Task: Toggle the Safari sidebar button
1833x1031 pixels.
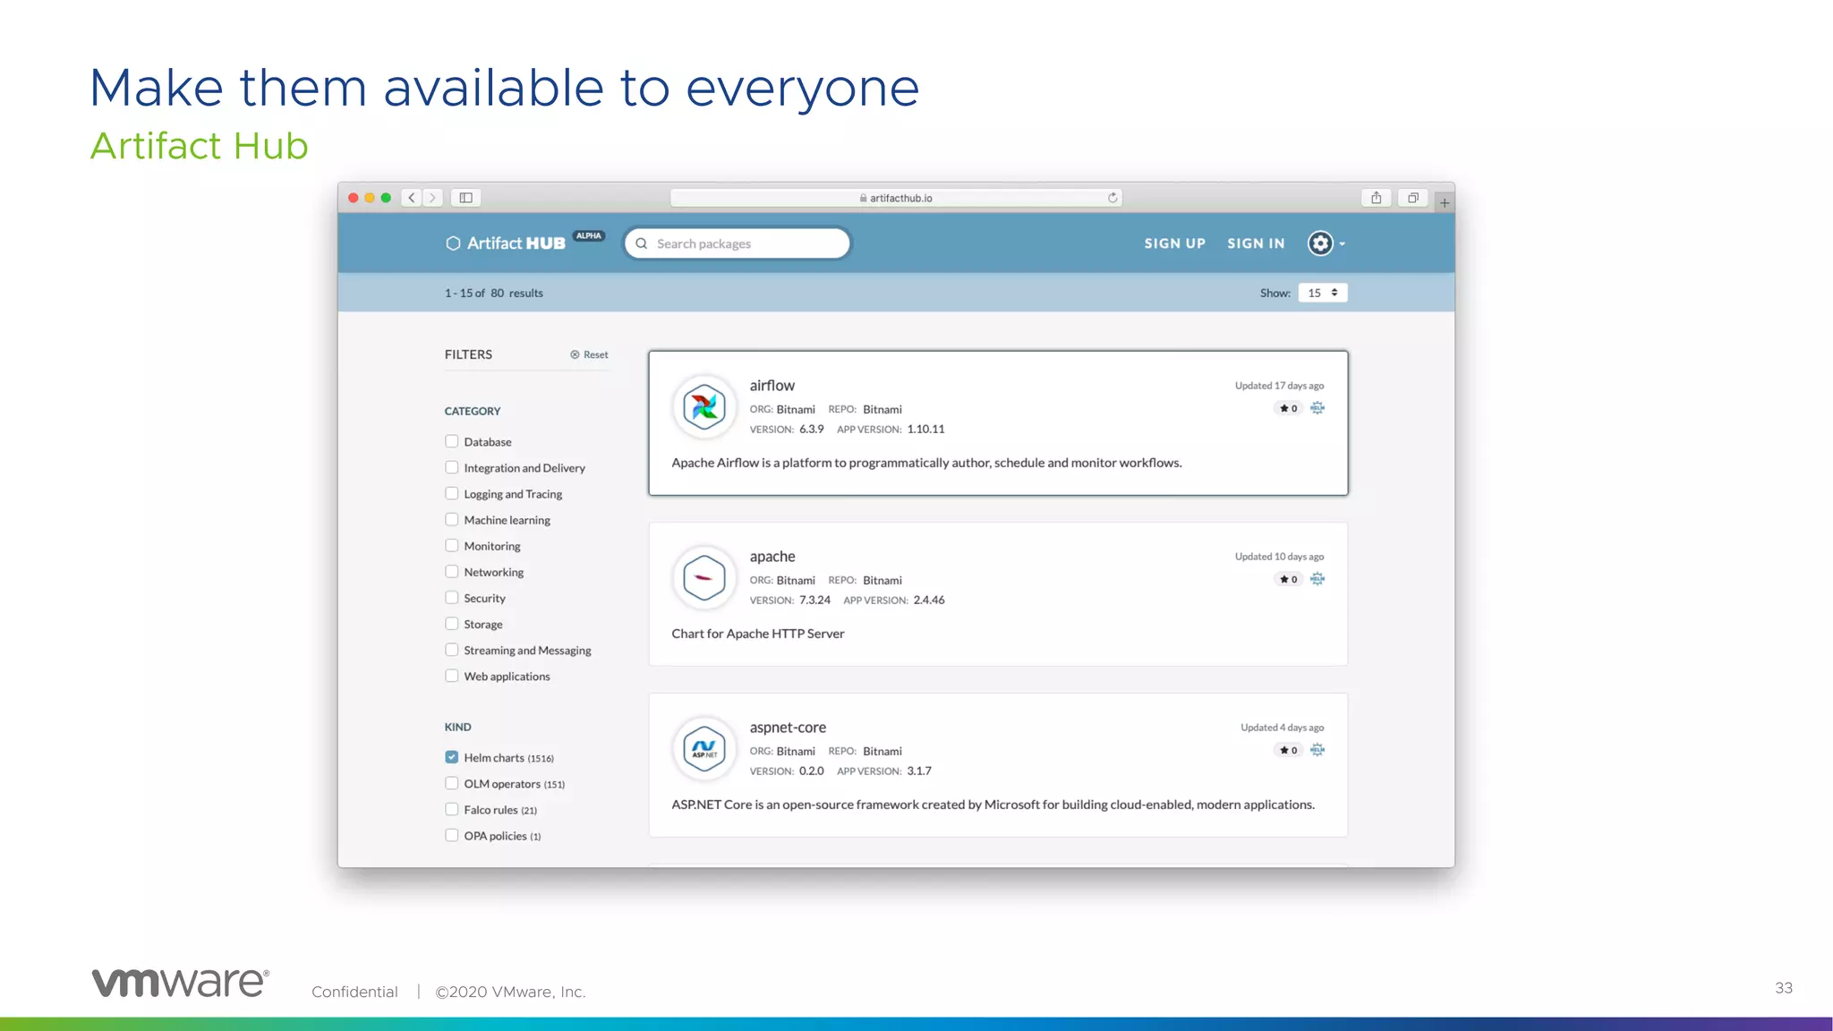Action: 466,198
